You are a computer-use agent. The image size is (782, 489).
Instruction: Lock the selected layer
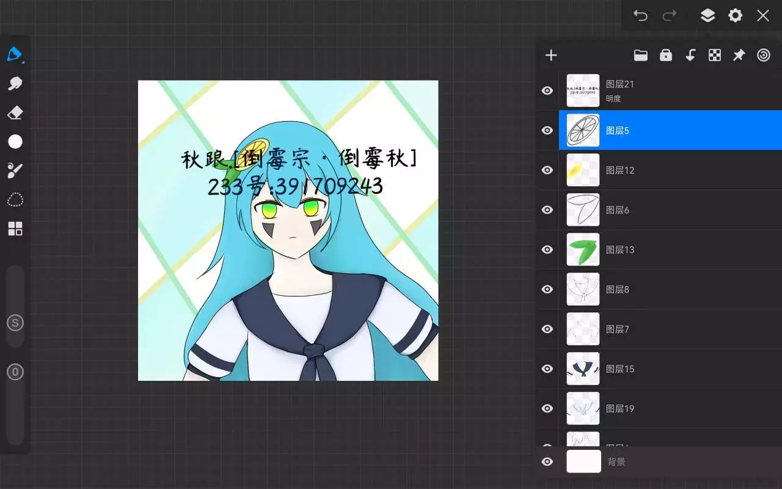pos(666,56)
